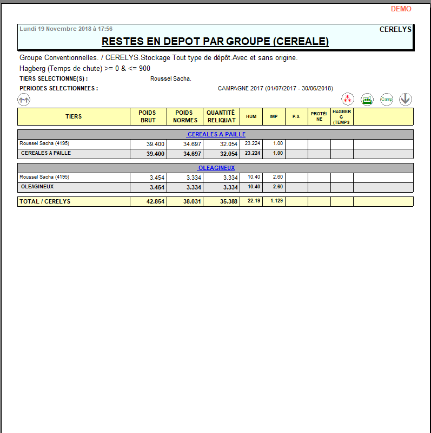431x433 pixels.
Task: Click the QUANTITÉ RELIQUAT column header
Action: (221, 116)
